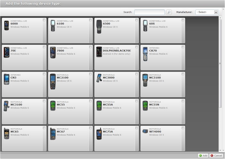The width and height of the screenshot is (225, 159).
Task: Click the search magnifier icon button
Action: pyautogui.click(x=169, y=12)
